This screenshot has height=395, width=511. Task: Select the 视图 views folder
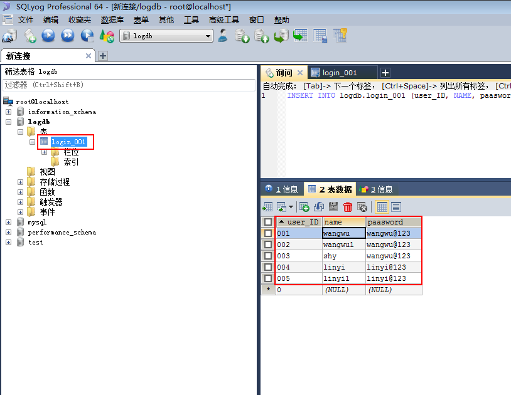tap(47, 172)
